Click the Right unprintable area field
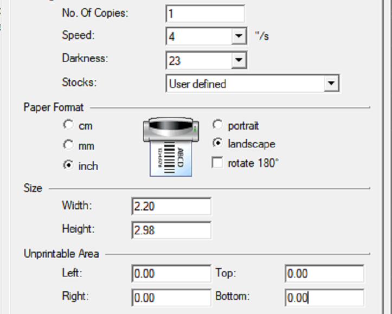 171,297
